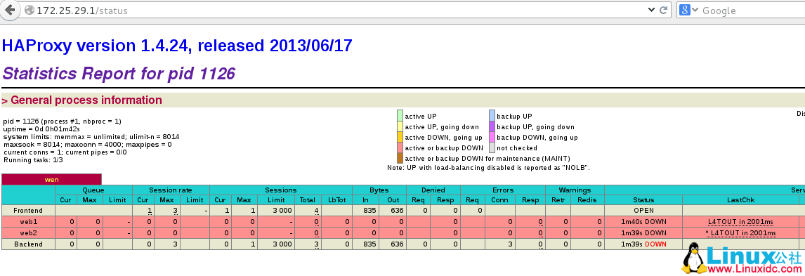Open the URL history dropdown arrow

pos(651,10)
